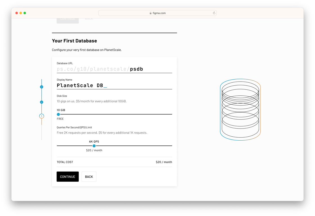Select the first completed step checkmark
The image size is (315, 216).
click(x=42, y=87)
